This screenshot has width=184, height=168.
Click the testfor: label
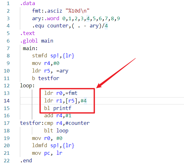[x=32, y=123]
